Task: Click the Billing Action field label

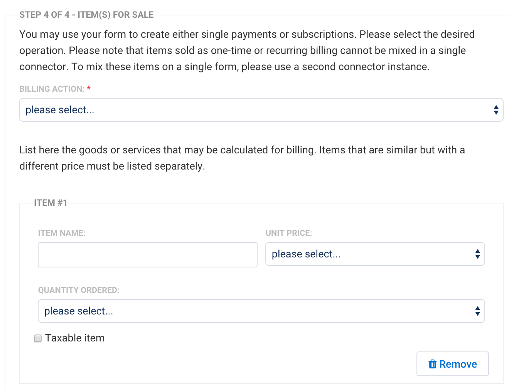Action: coord(52,89)
